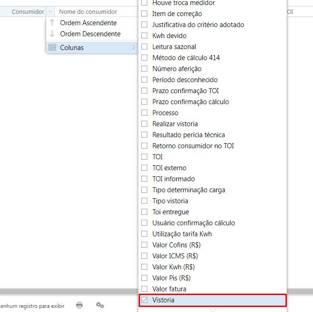Check Valor Cofins (R$) column
The height and width of the screenshot is (312, 313).
point(144,245)
